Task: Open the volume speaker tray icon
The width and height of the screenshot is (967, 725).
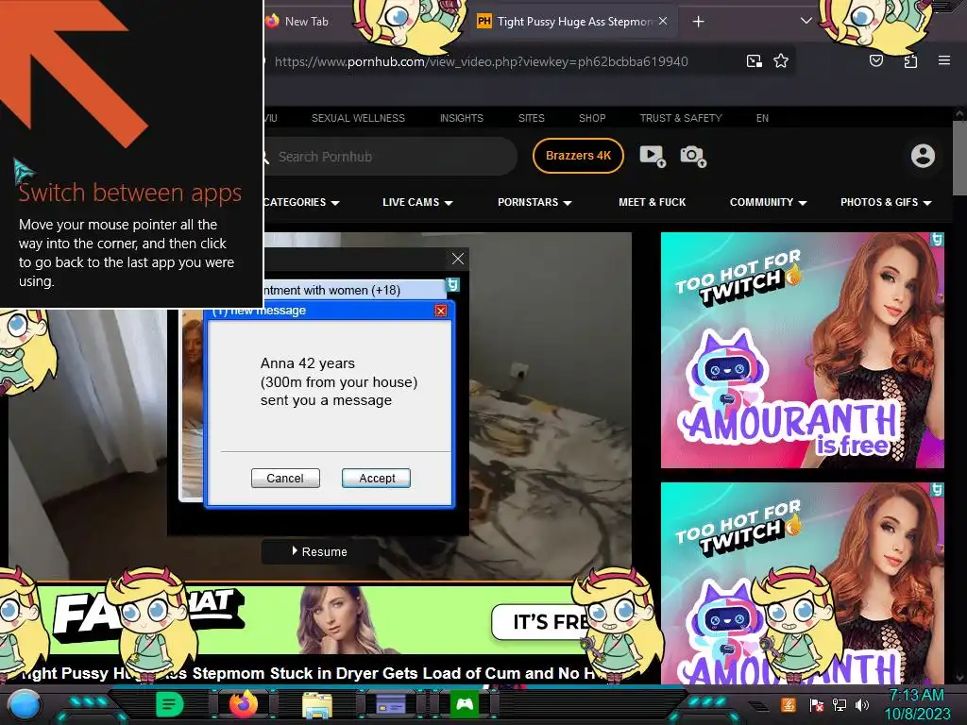Action: coord(861,705)
